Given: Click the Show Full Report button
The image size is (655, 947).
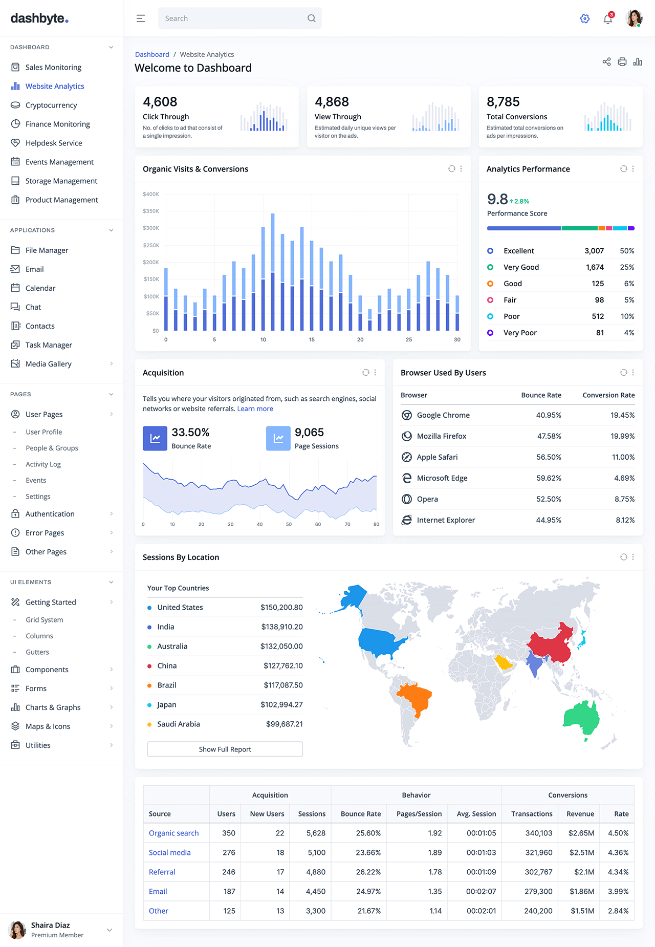Looking at the screenshot, I should click(x=225, y=749).
